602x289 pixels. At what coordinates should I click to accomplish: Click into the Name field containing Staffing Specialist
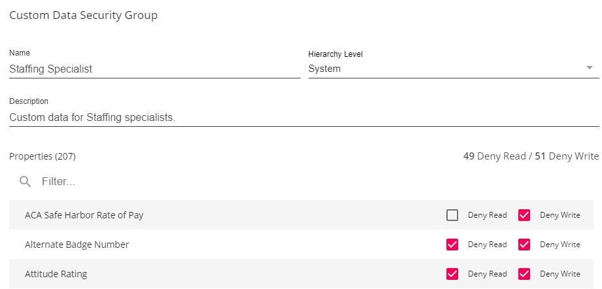click(x=154, y=69)
